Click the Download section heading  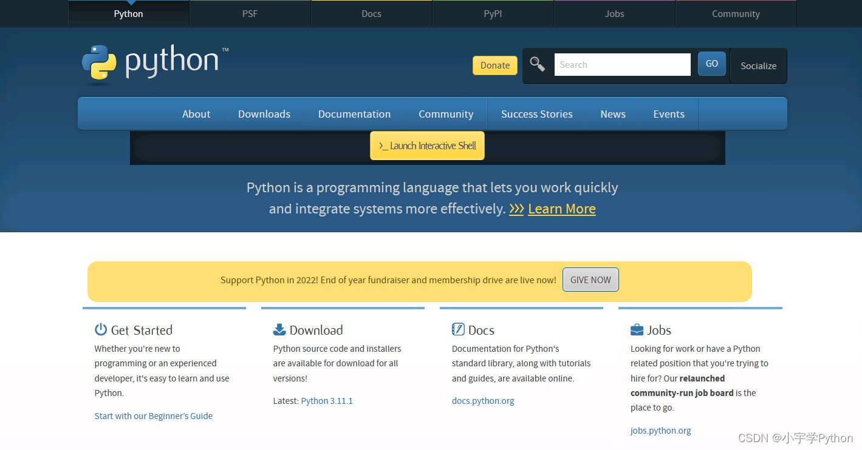click(x=316, y=330)
